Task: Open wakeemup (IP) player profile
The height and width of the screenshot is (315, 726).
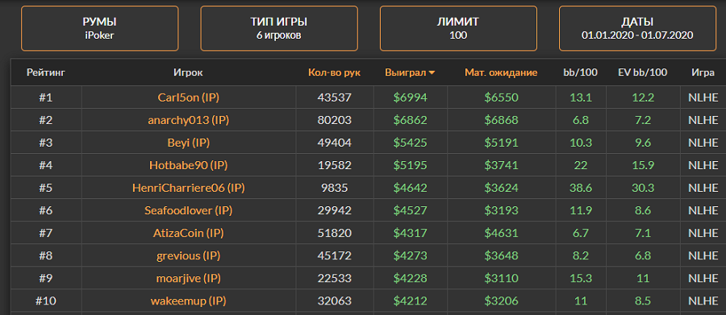Action: pyautogui.click(x=189, y=300)
